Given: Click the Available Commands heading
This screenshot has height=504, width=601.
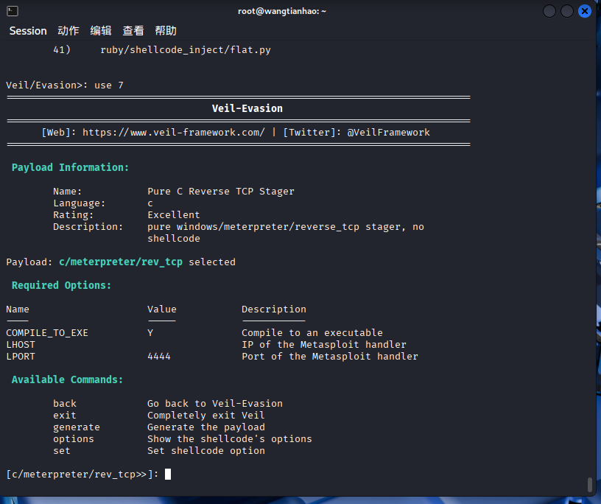Looking at the screenshot, I should [x=67, y=379].
